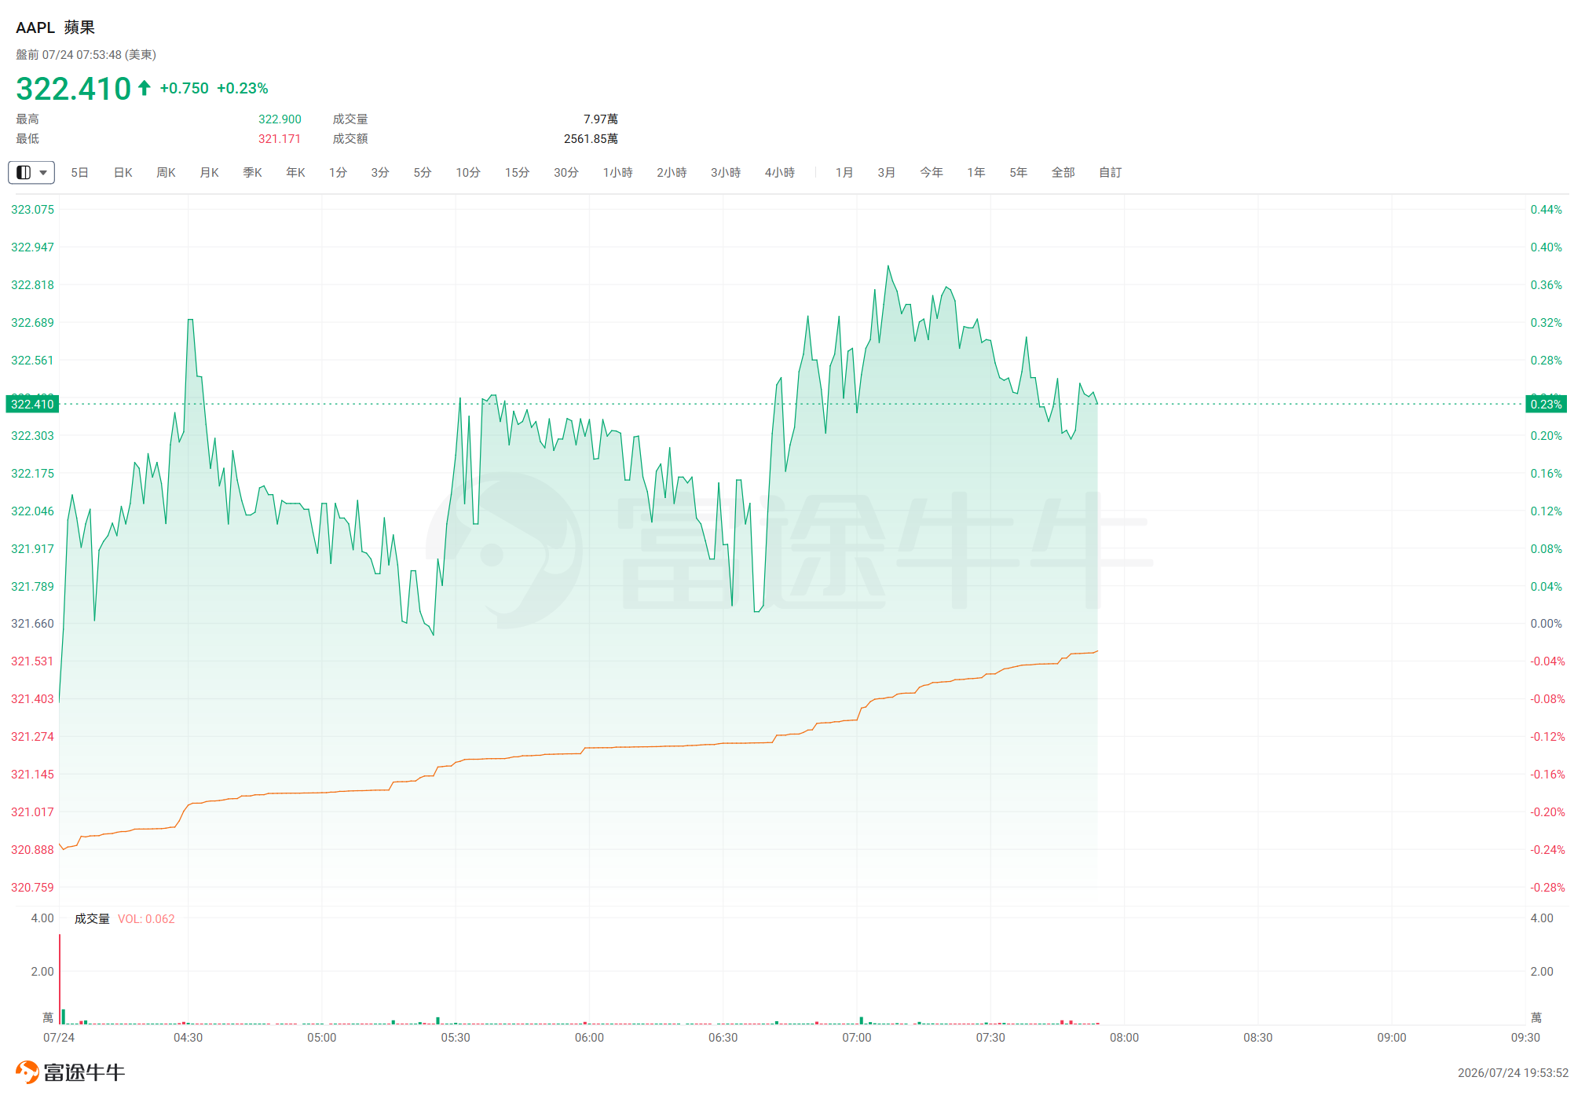Click the 成交量 label in the volume pane
This screenshot has width=1585, height=1099.
(92, 919)
